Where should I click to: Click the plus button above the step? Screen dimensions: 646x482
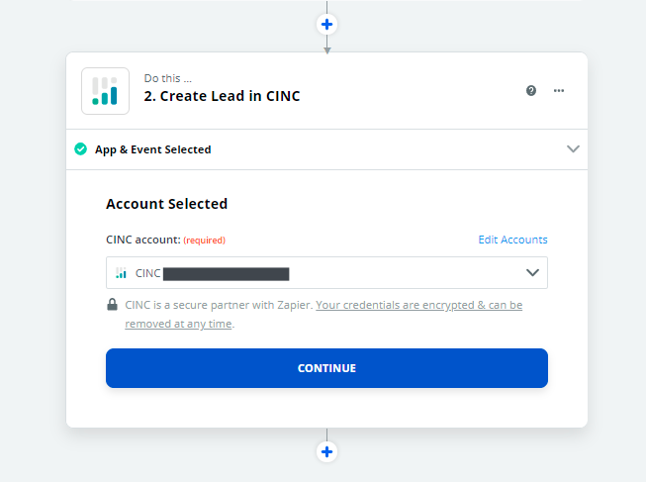tap(326, 24)
